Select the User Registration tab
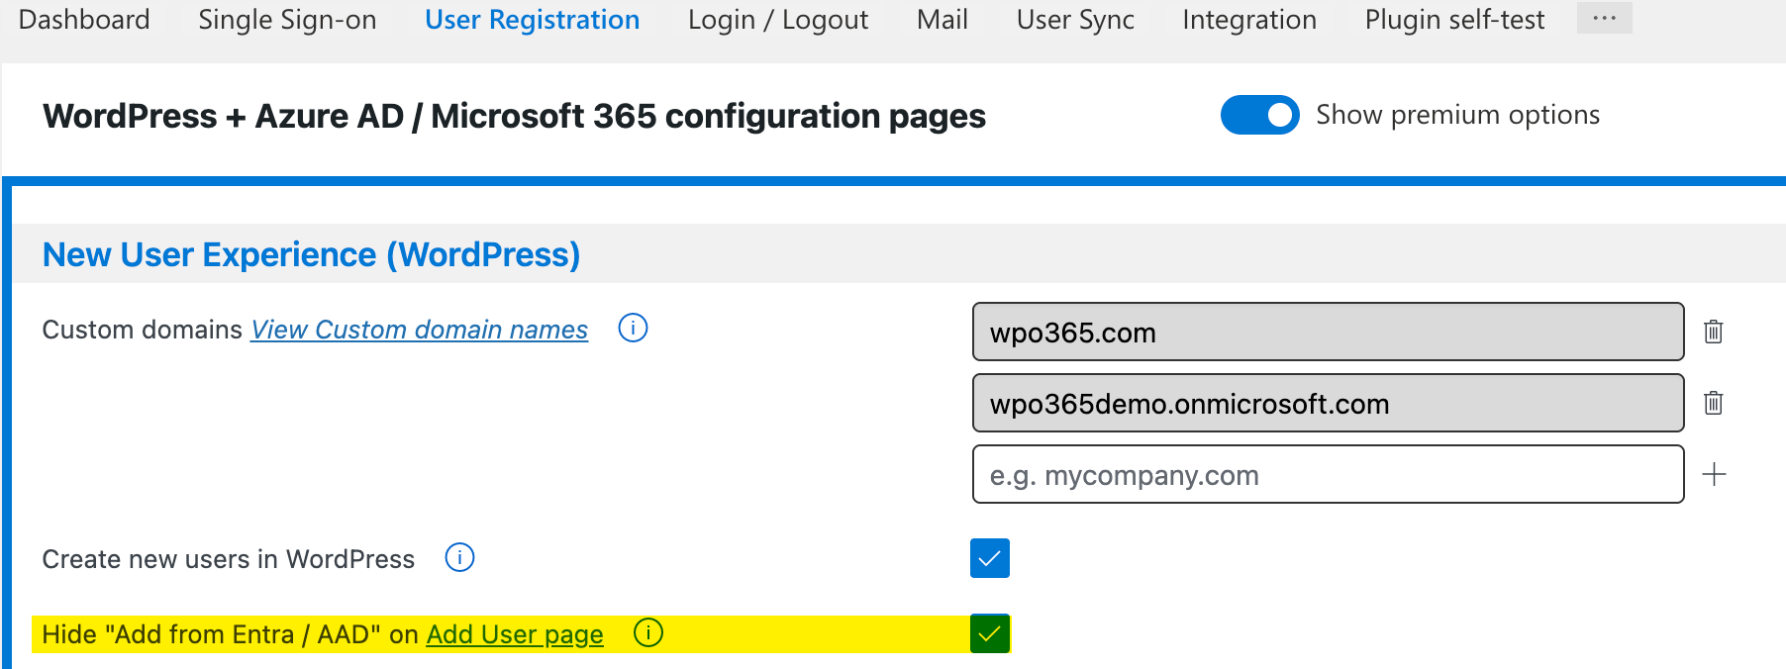The height and width of the screenshot is (669, 1786). pos(532,20)
